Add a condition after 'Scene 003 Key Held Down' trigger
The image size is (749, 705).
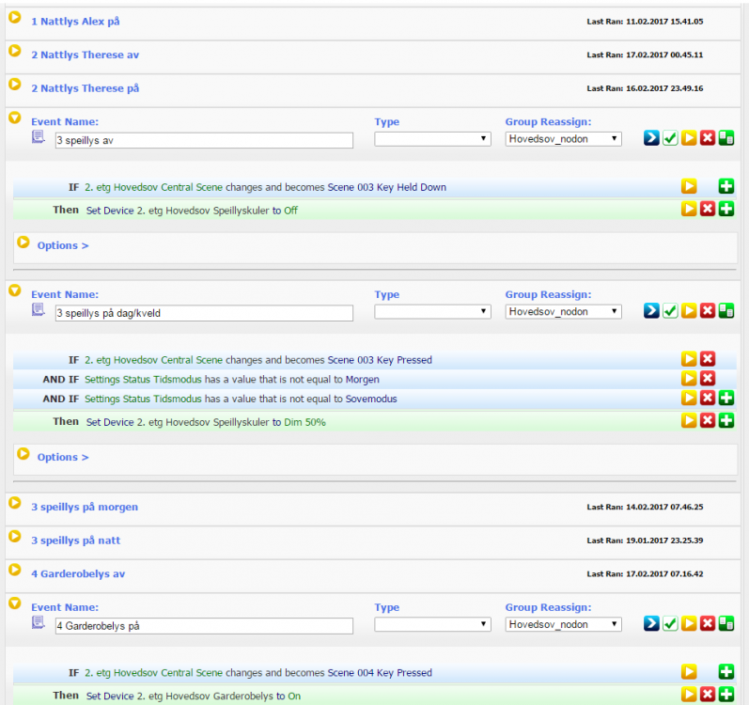coord(726,187)
